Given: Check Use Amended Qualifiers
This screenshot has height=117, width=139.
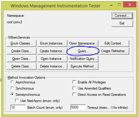Looking at the screenshot, I should pos(74,88).
